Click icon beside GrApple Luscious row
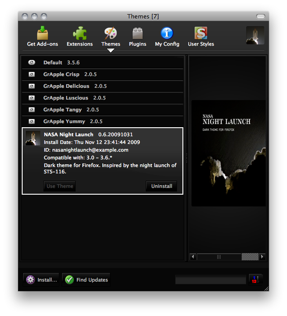 31,98
